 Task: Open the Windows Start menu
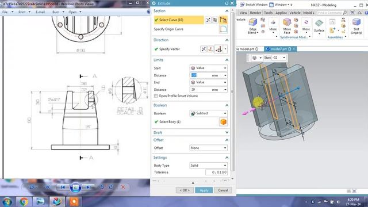(7, 202)
